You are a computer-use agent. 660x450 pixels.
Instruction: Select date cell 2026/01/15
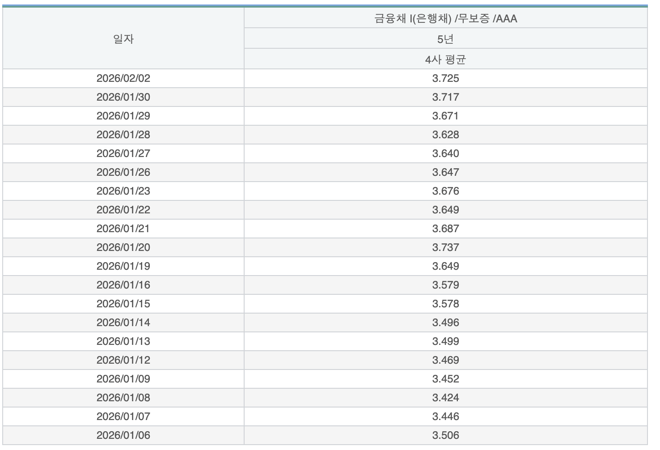[123, 304]
